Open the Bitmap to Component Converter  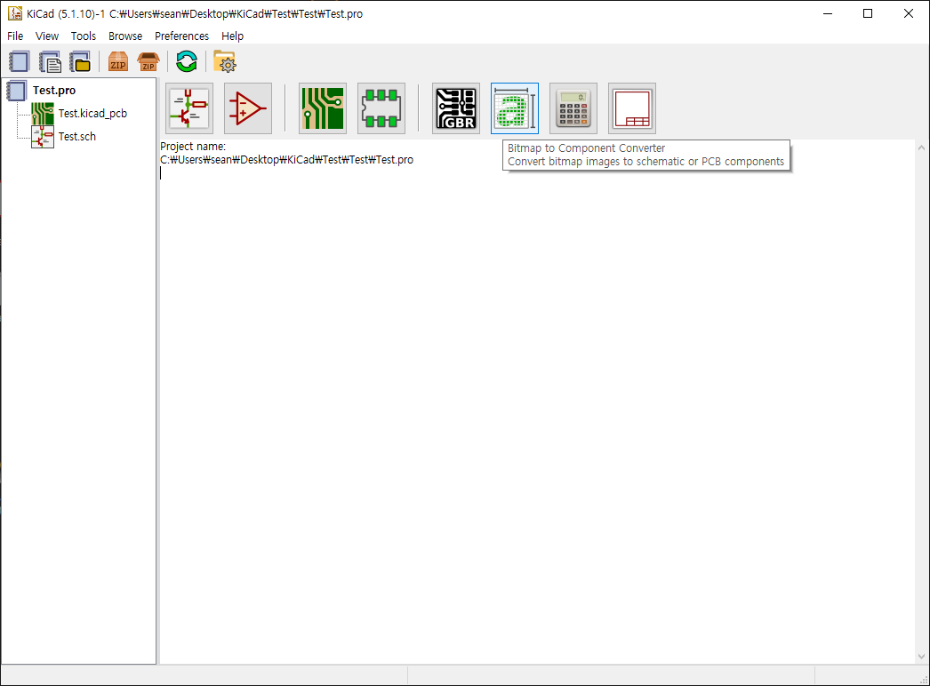[515, 108]
